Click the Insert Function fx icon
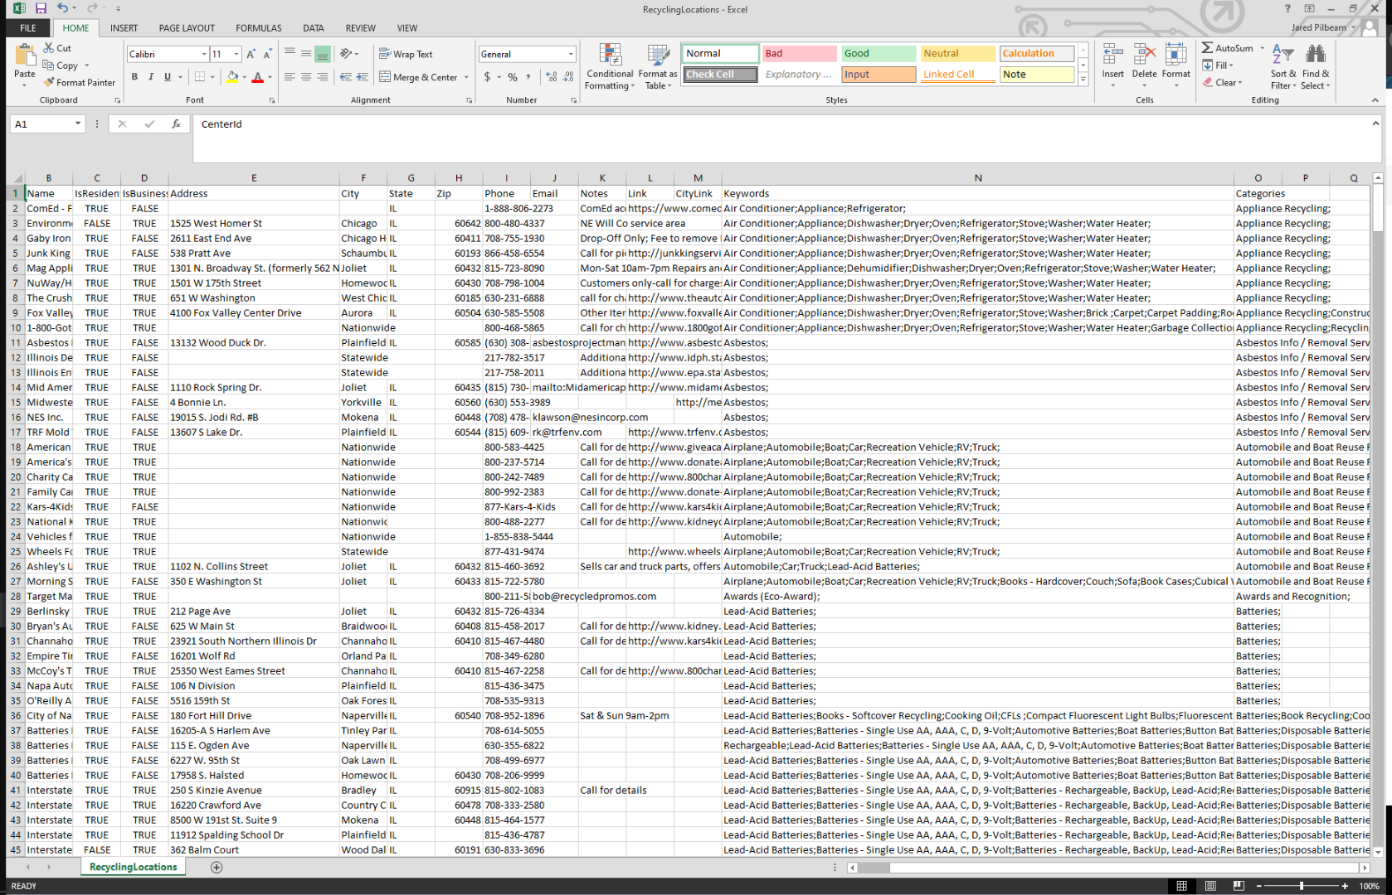Screen dimensions: 1392x895 [x=176, y=124]
